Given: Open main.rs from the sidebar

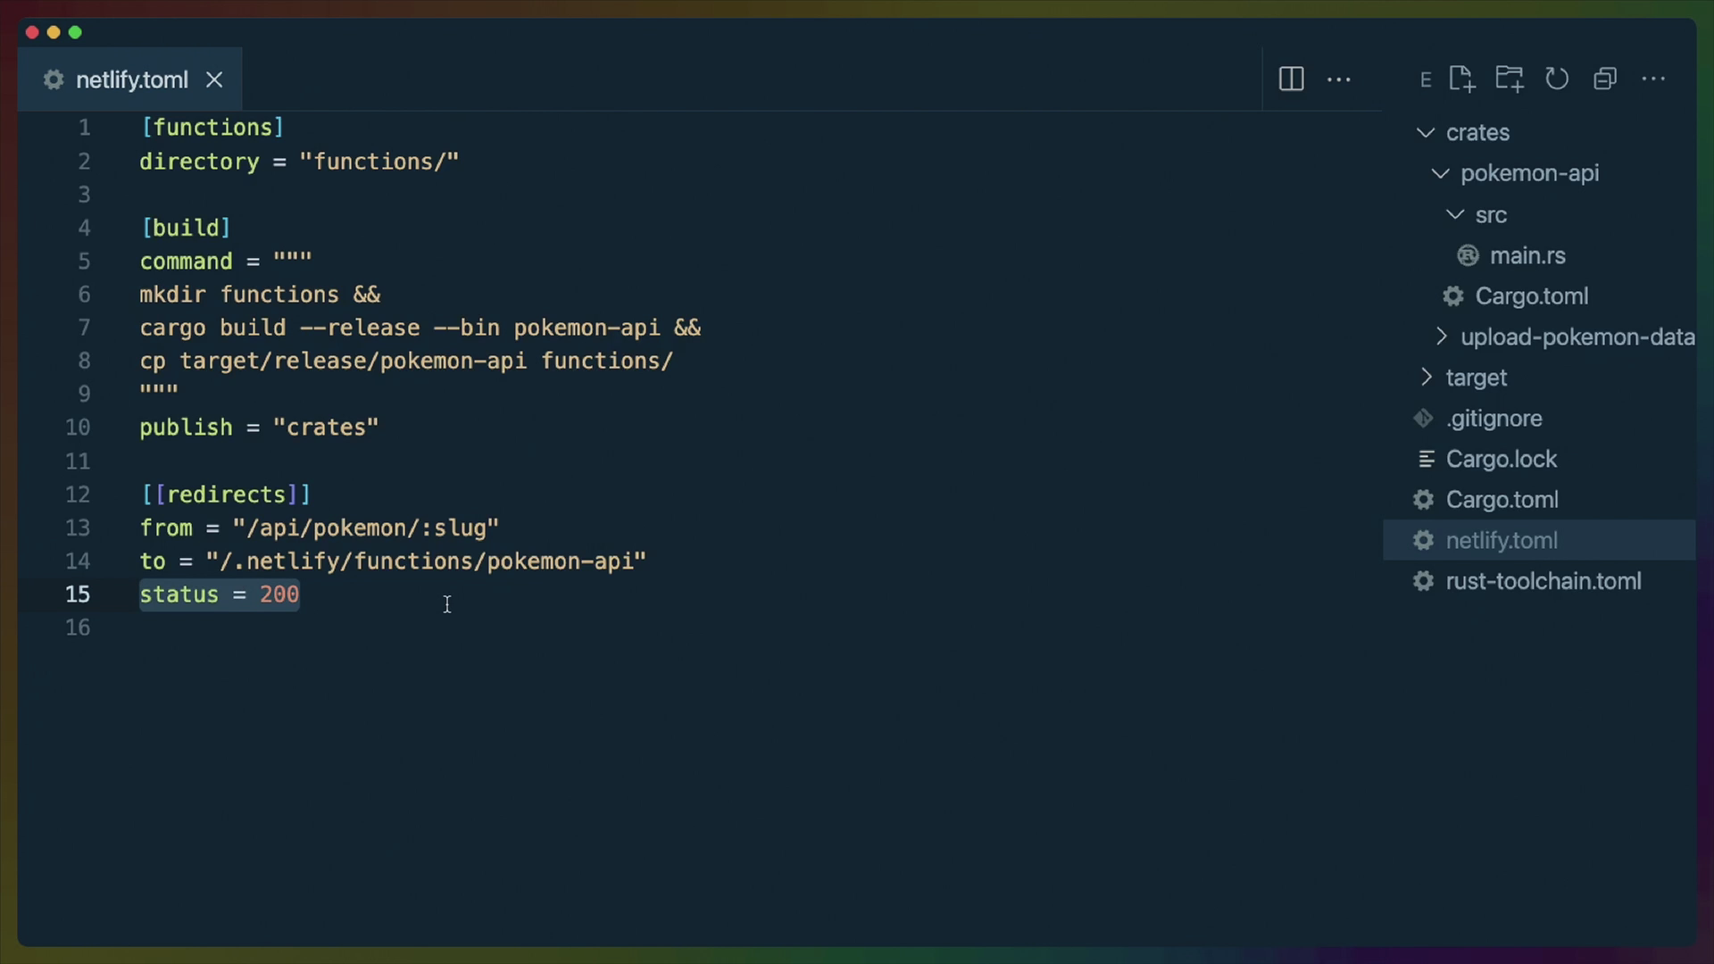Looking at the screenshot, I should pyautogui.click(x=1527, y=255).
